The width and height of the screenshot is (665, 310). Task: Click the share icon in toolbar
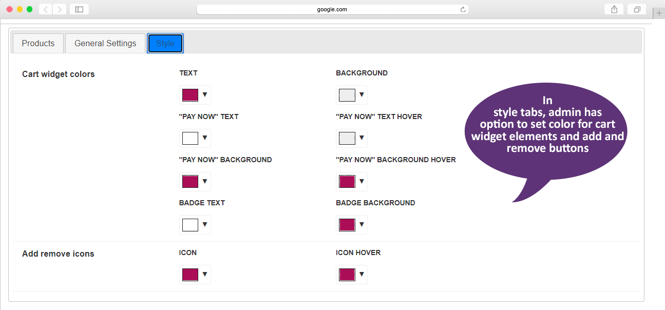614,9
